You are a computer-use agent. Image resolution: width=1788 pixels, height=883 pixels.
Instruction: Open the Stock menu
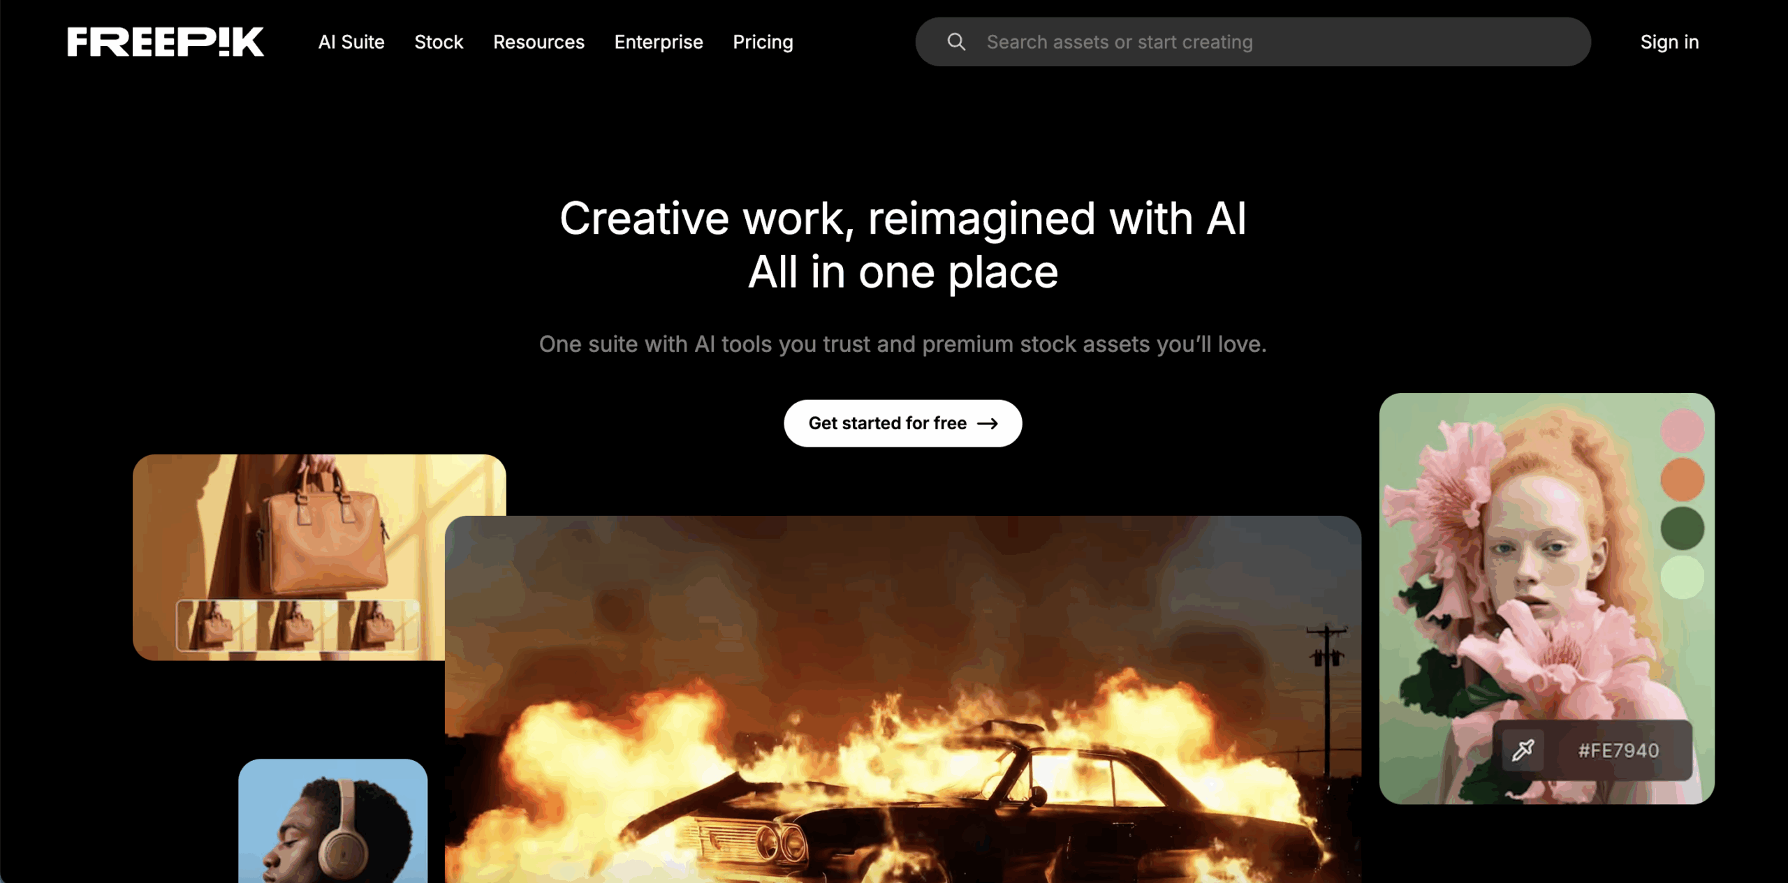coord(439,42)
